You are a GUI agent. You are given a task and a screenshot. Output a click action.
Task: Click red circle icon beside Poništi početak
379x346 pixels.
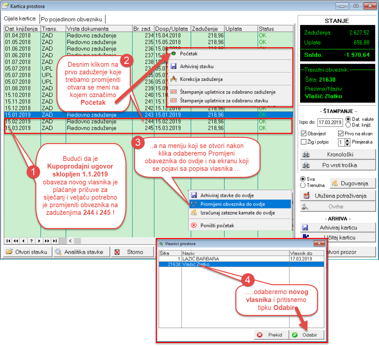[194, 225]
